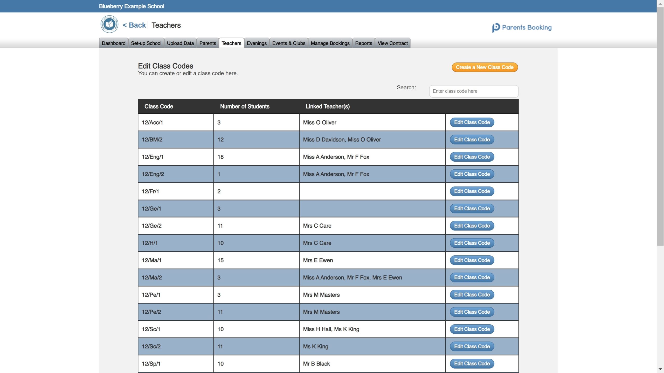The image size is (664, 373).
Task: Switch to the Parents tab
Action: pos(208,43)
